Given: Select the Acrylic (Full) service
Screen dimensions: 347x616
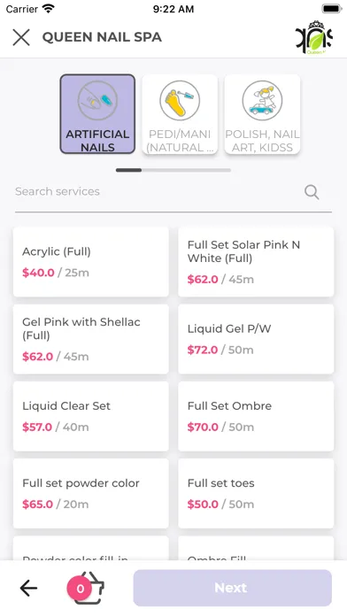Looking at the screenshot, I should pos(91,262).
